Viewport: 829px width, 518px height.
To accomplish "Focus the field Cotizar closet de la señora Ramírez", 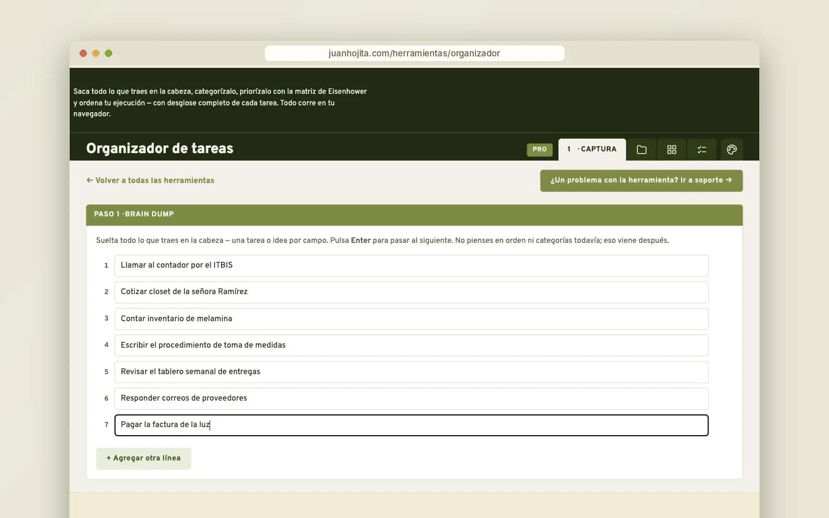I will 411,292.
